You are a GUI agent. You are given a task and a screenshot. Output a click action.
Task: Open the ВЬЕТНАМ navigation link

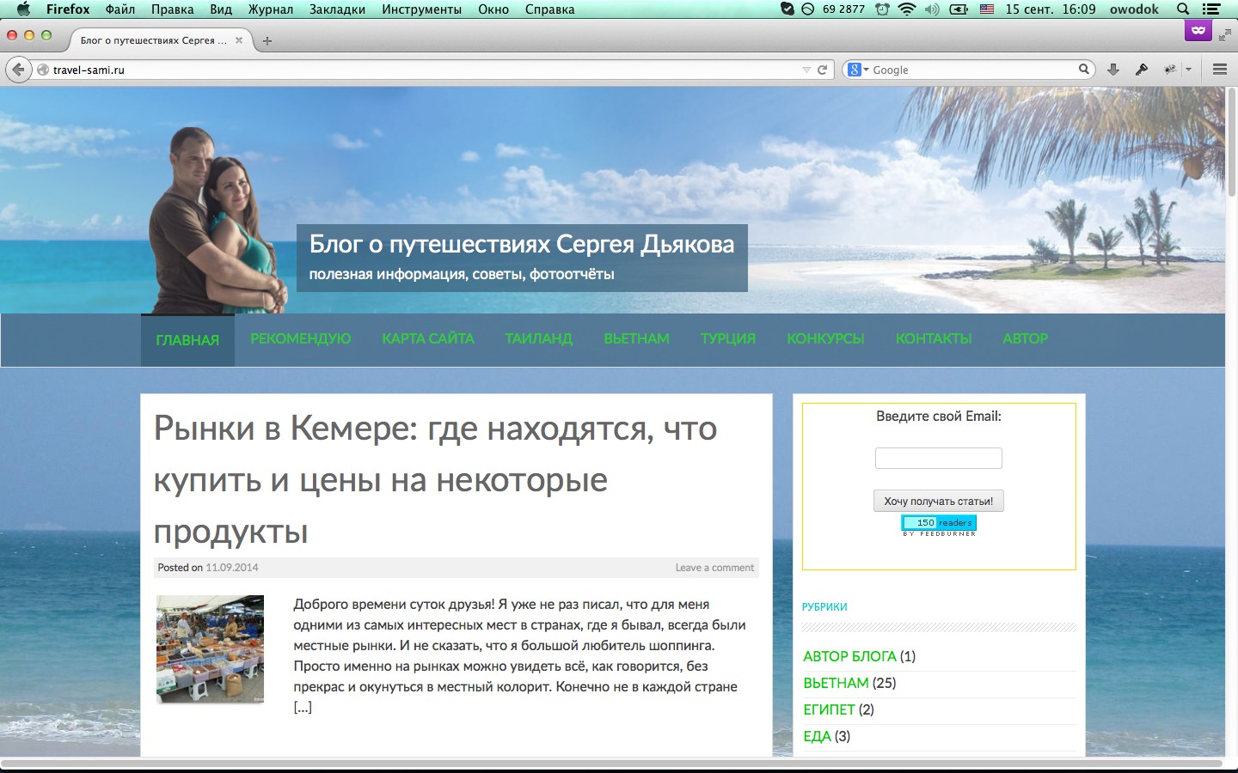pyautogui.click(x=636, y=338)
